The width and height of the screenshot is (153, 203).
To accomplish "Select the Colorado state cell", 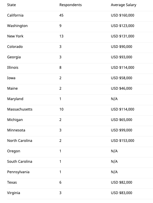I will pyautogui.click(x=15, y=47).
